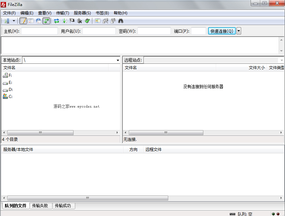Viewport: 285px width, 216px height.
Task: Toggle the message log display
Action: click(23, 21)
